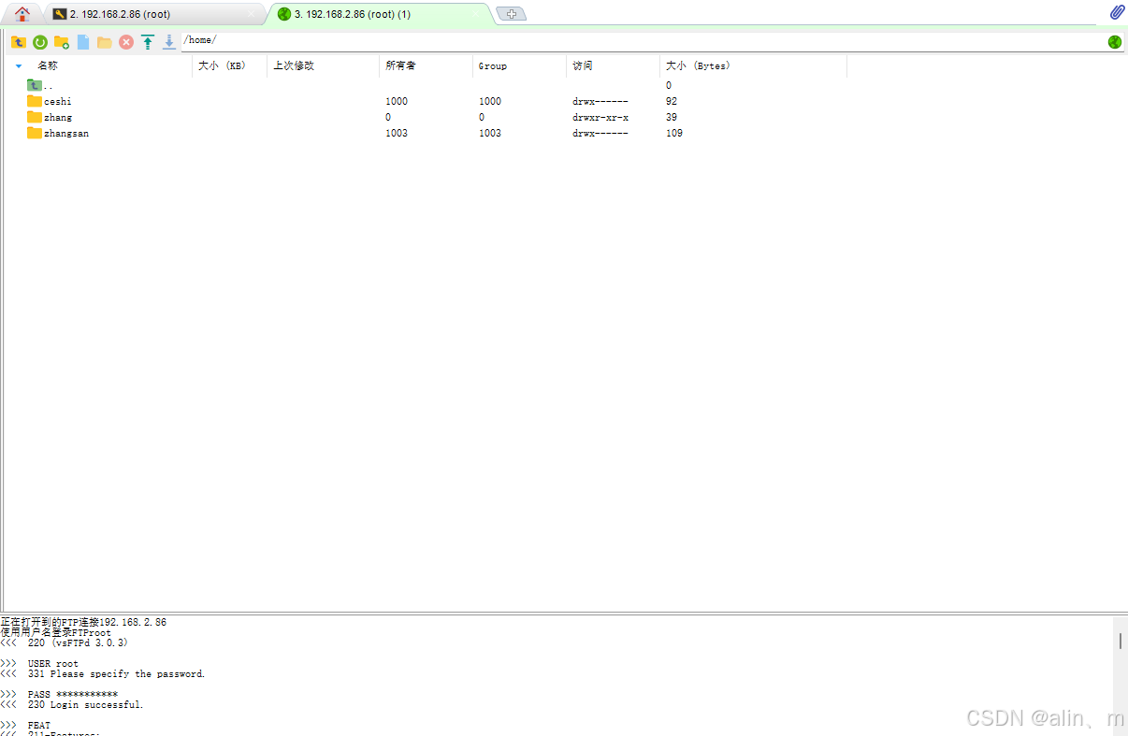
Task: Click permission drwxr-xr-x in zhang row
Action: point(600,117)
